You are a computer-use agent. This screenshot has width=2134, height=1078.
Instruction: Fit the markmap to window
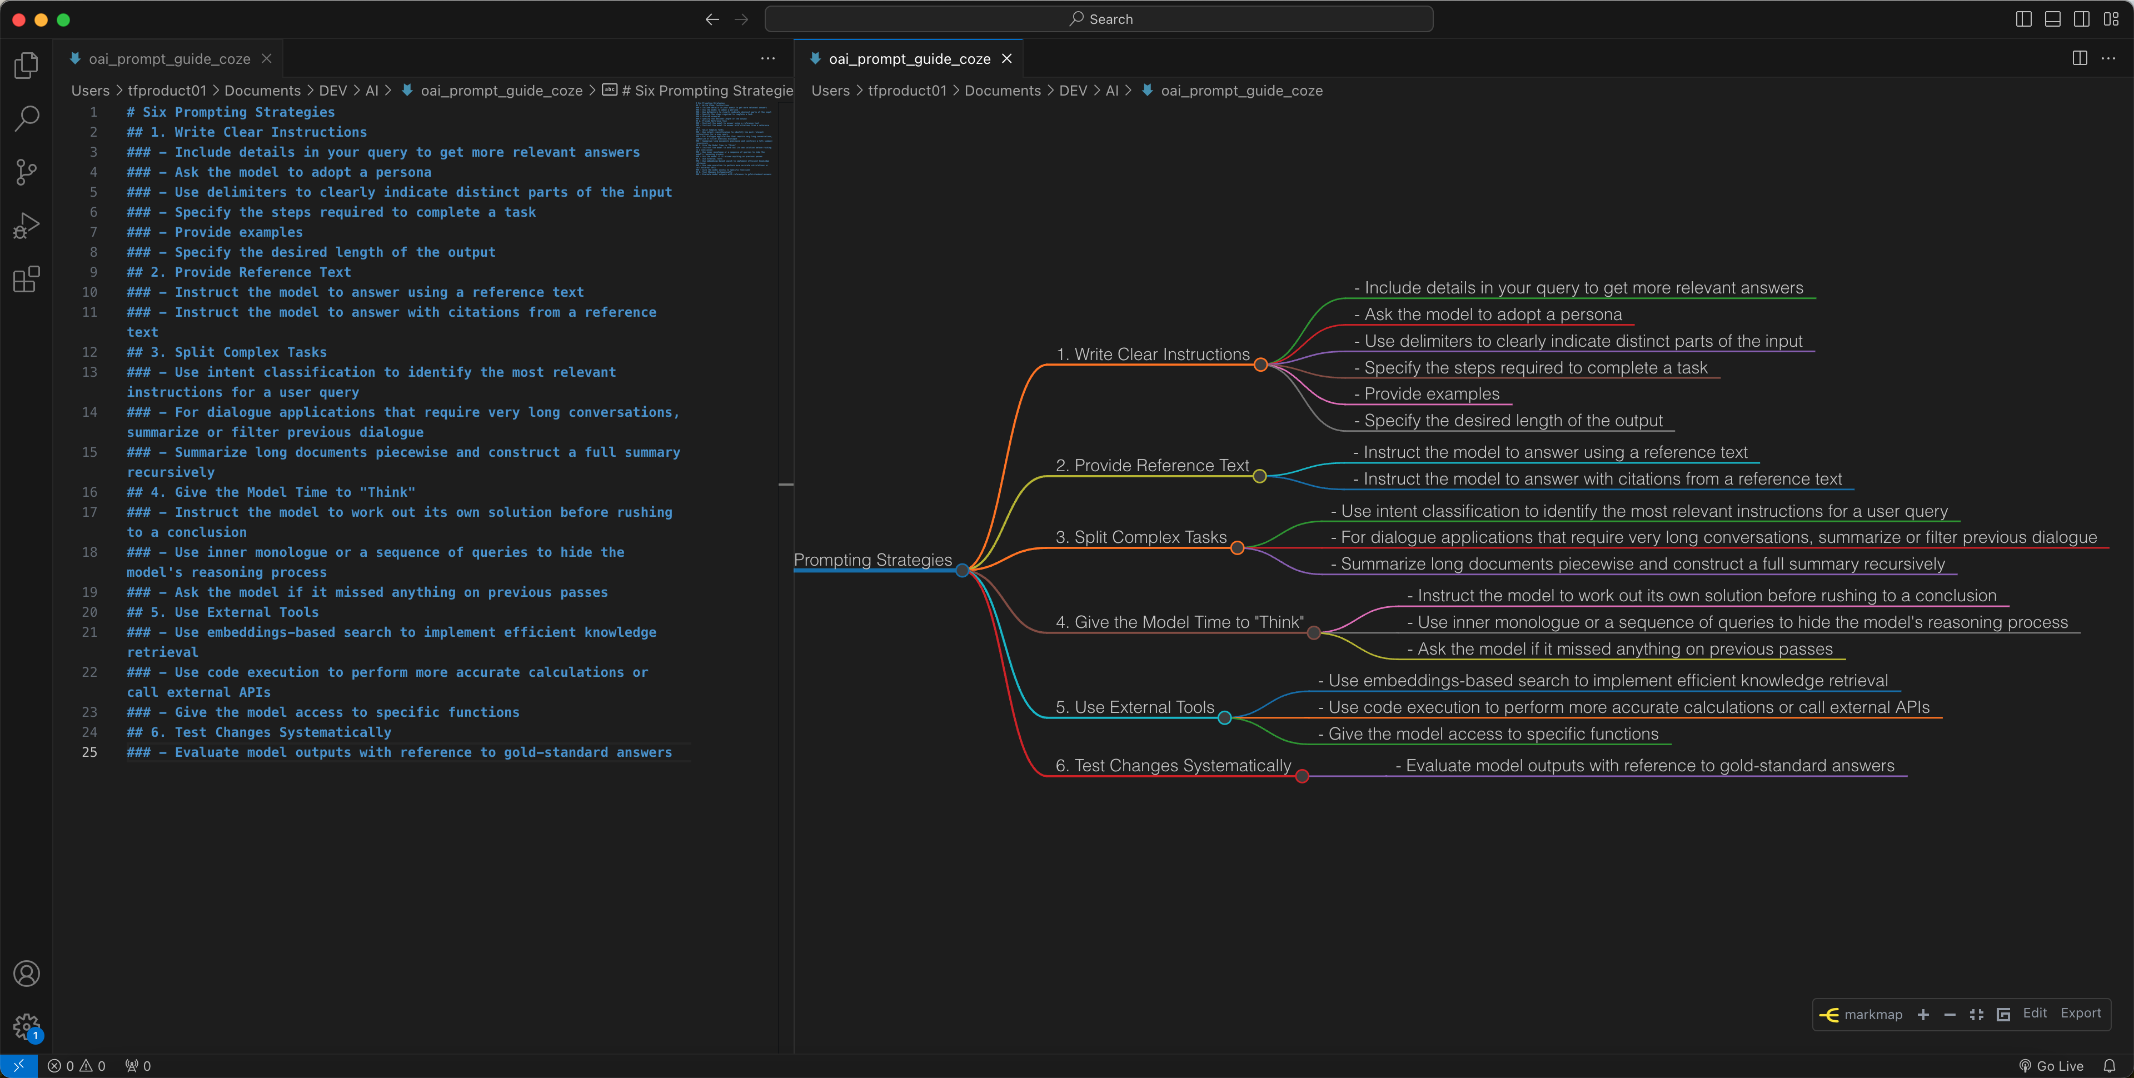1977,1015
